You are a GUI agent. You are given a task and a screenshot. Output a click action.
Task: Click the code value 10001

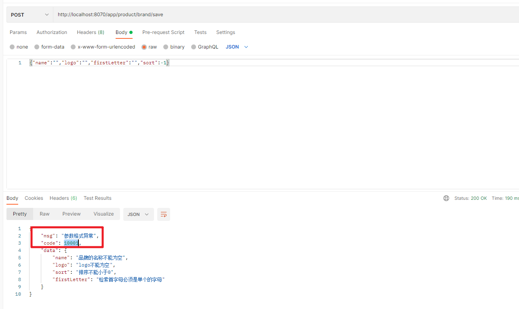(x=71, y=243)
